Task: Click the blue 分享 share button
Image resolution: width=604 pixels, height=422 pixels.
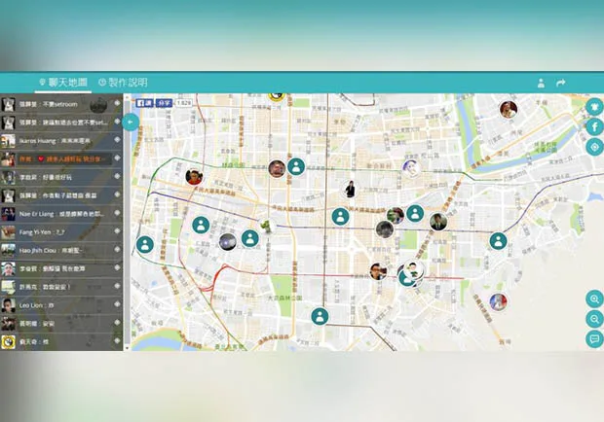Action: pyautogui.click(x=164, y=103)
